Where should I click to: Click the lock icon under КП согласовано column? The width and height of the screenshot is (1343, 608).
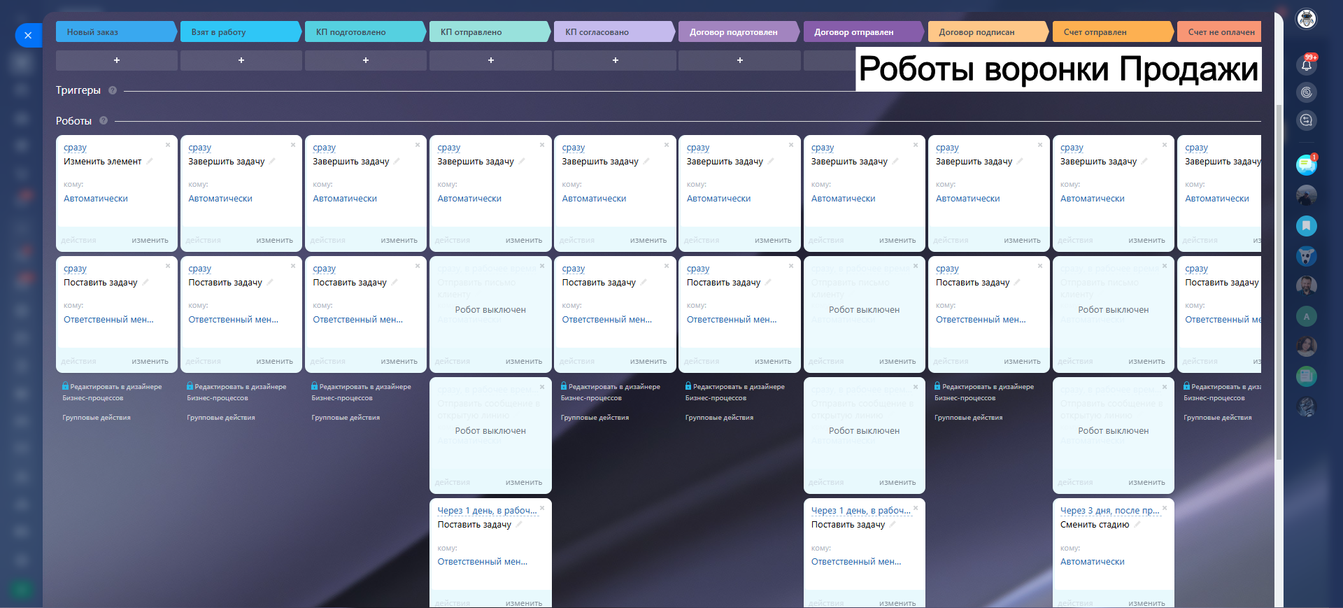(x=564, y=386)
